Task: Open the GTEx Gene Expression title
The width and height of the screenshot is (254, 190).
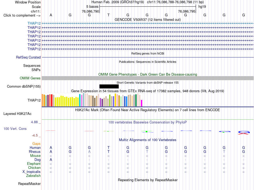Action: pyautogui.click(x=148, y=91)
